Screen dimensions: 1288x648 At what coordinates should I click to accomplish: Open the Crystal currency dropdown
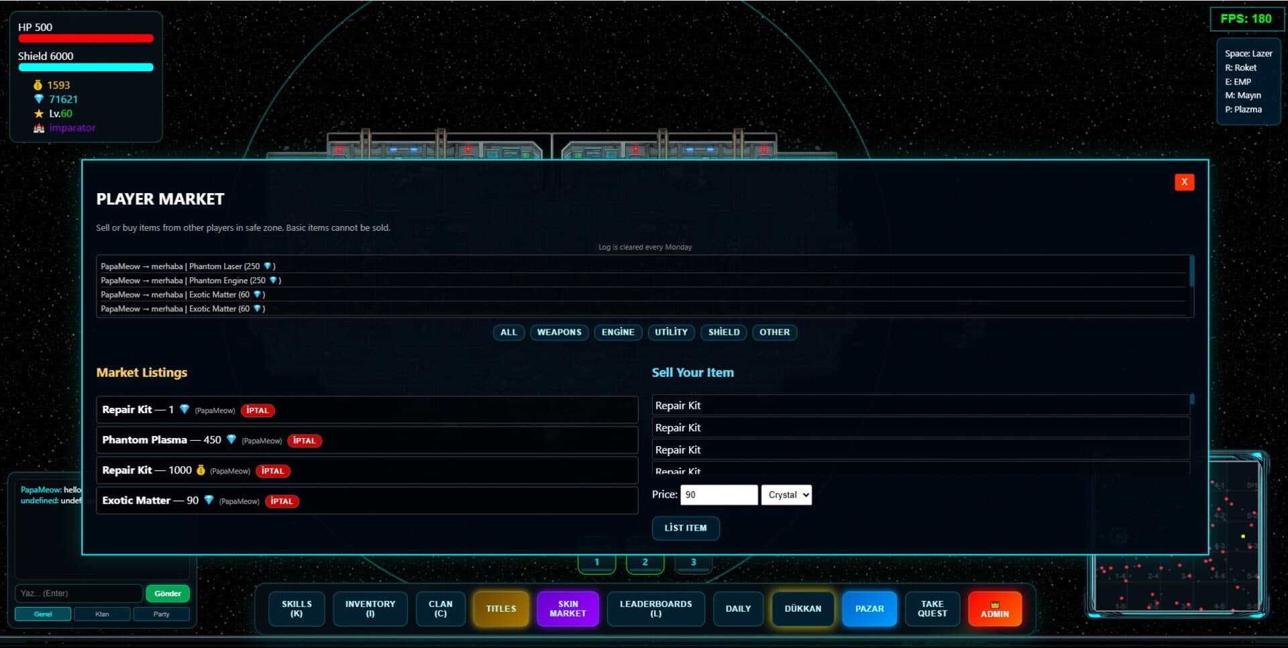point(786,494)
